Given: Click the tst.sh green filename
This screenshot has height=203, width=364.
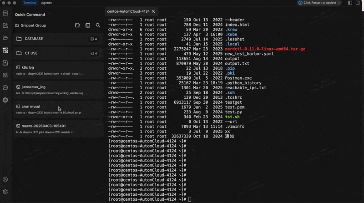Looking at the screenshot, I should pyautogui.click(x=232, y=117).
